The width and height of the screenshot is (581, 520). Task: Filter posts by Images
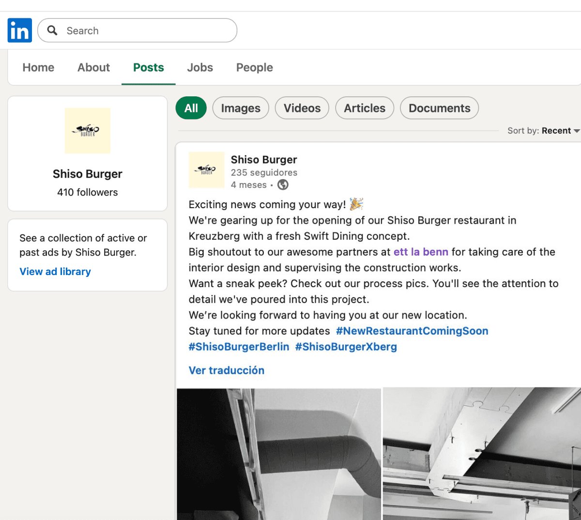241,108
